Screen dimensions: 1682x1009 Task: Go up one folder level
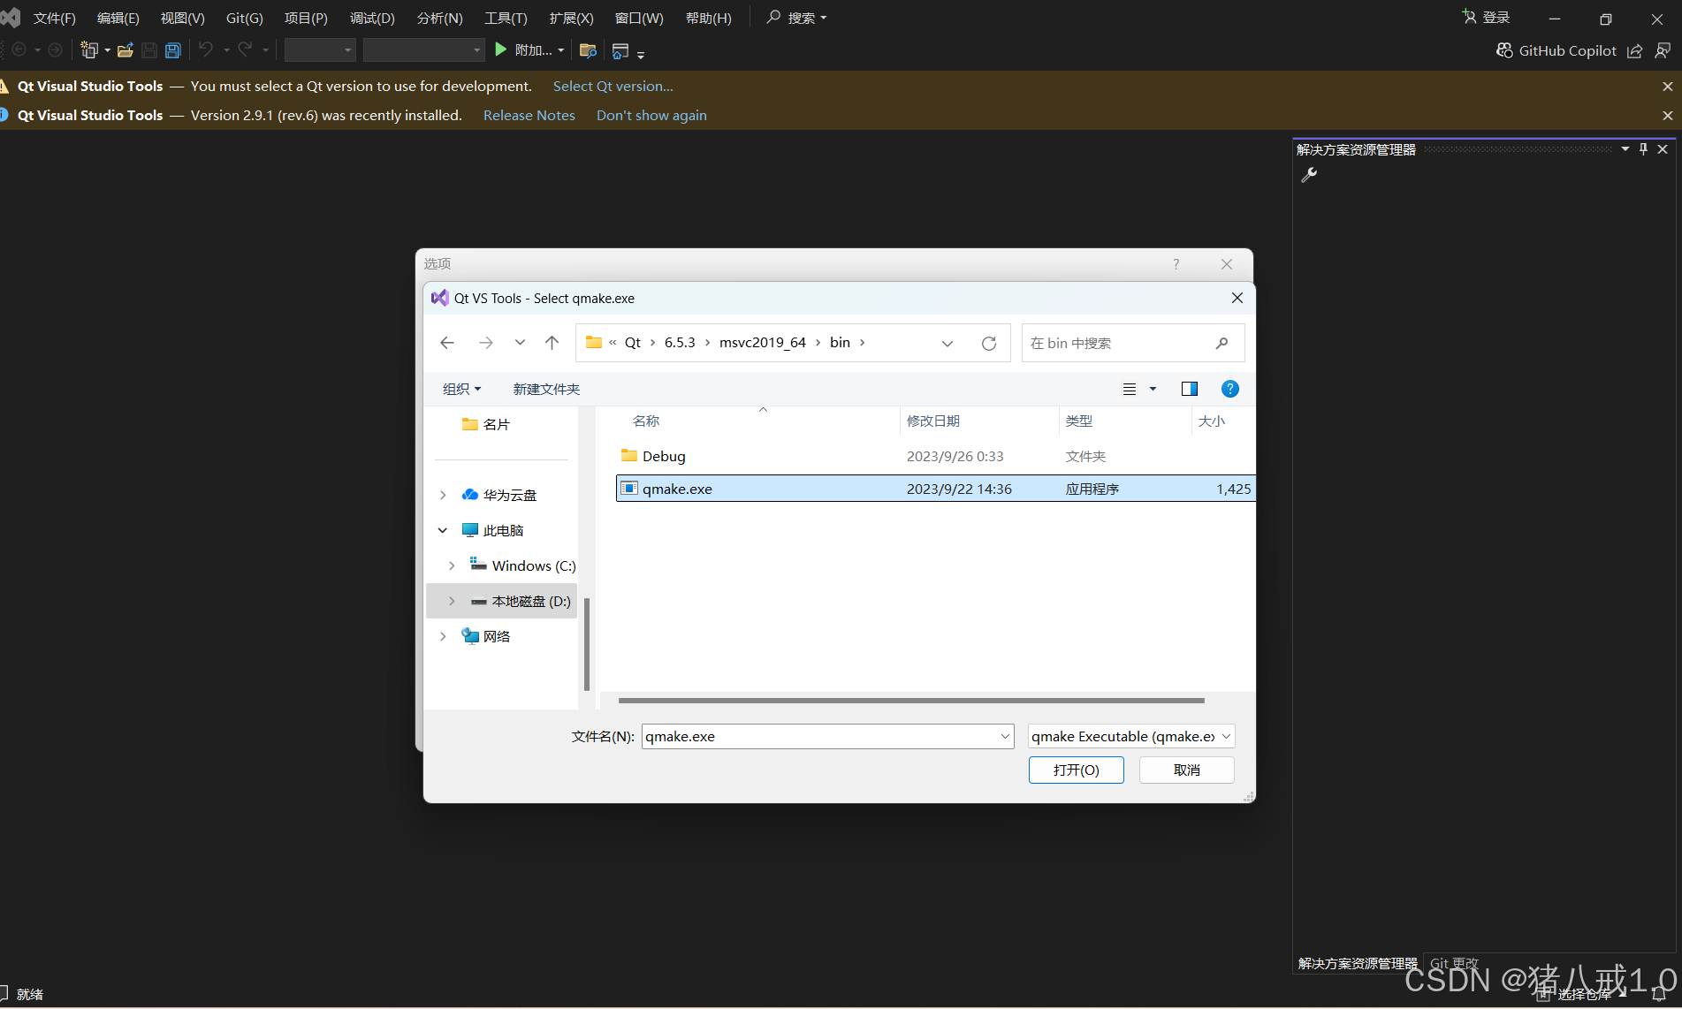[552, 343]
